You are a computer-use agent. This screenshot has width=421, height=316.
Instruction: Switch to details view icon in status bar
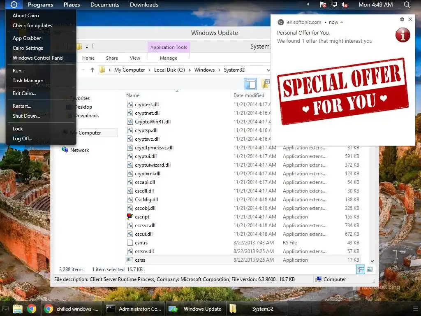(360, 269)
